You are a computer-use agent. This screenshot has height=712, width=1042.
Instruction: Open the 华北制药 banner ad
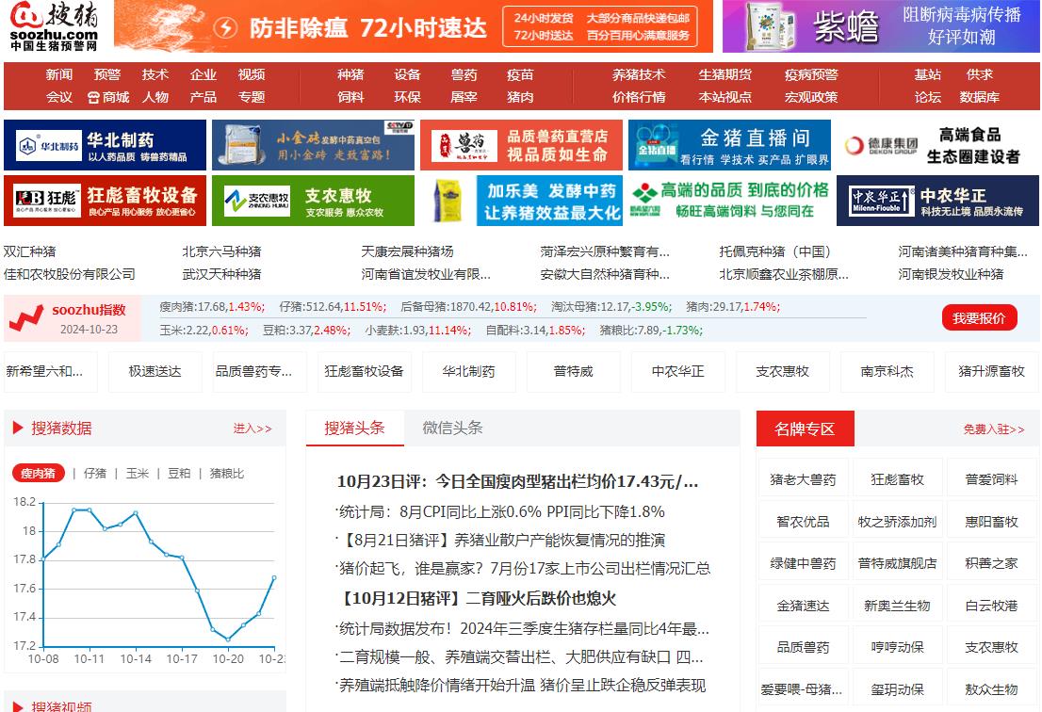pos(105,145)
